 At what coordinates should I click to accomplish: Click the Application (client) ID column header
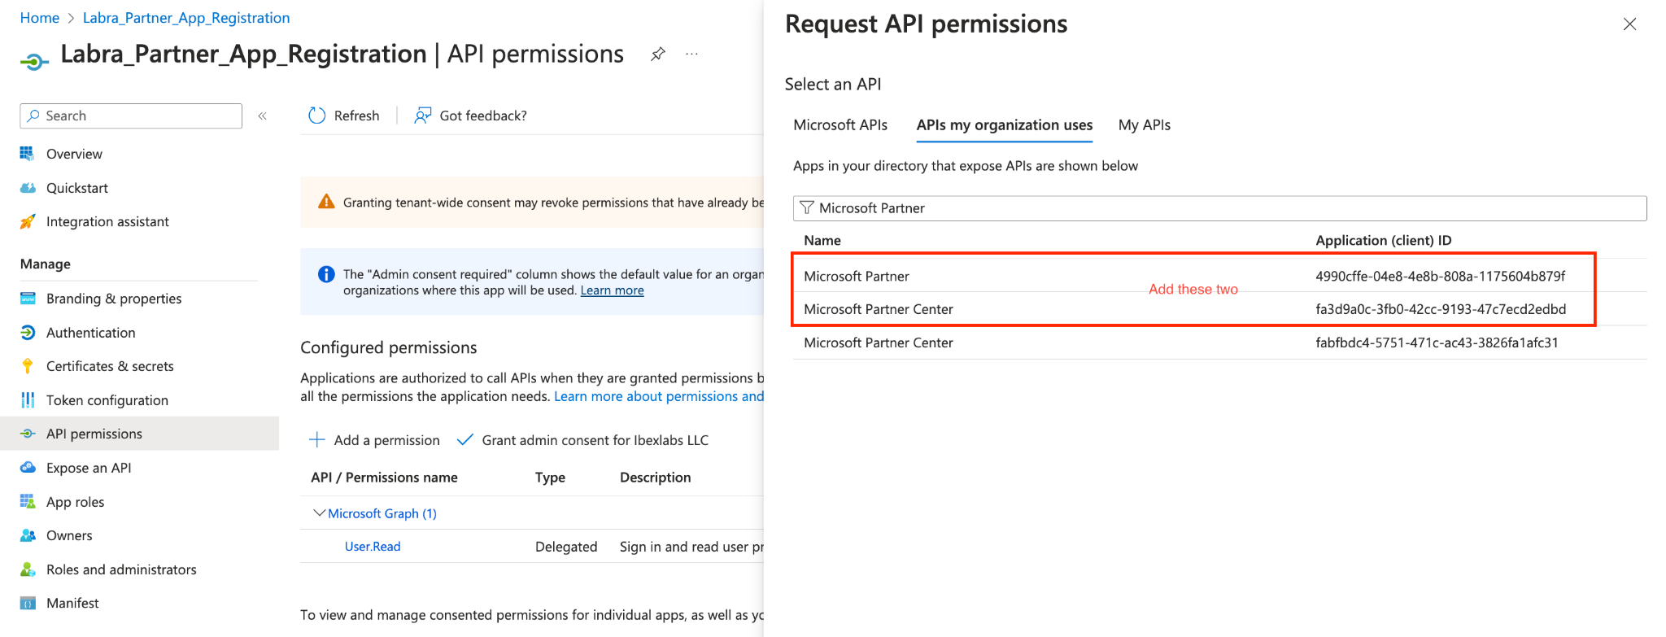(1383, 240)
